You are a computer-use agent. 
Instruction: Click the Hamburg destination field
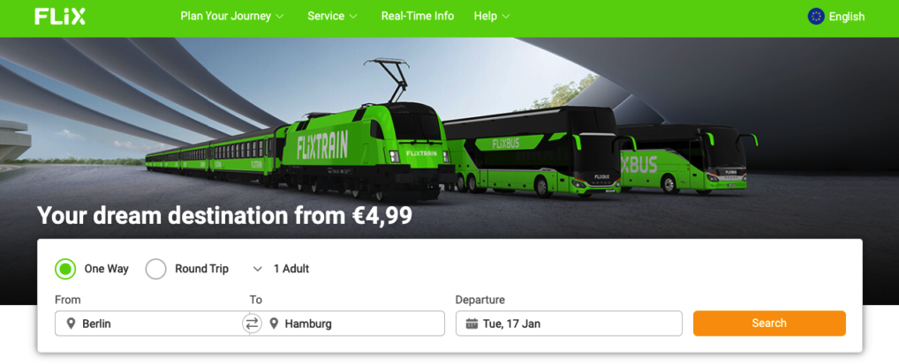tap(347, 323)
